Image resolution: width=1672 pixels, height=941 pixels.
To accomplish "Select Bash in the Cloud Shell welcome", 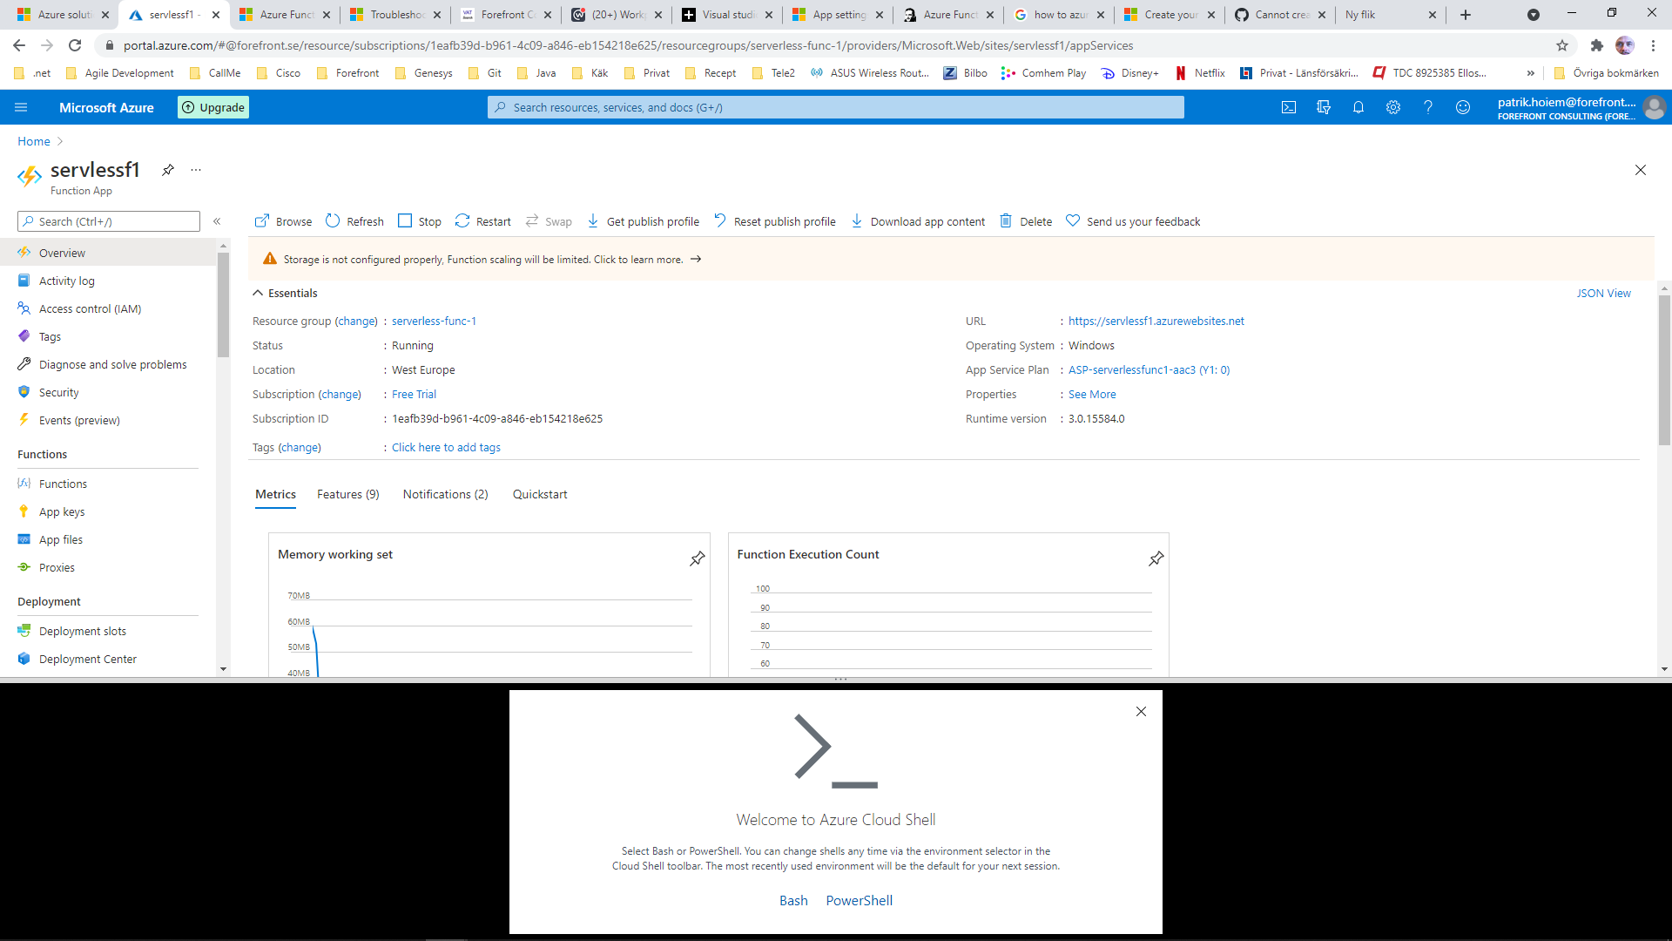I will (793, 900).
